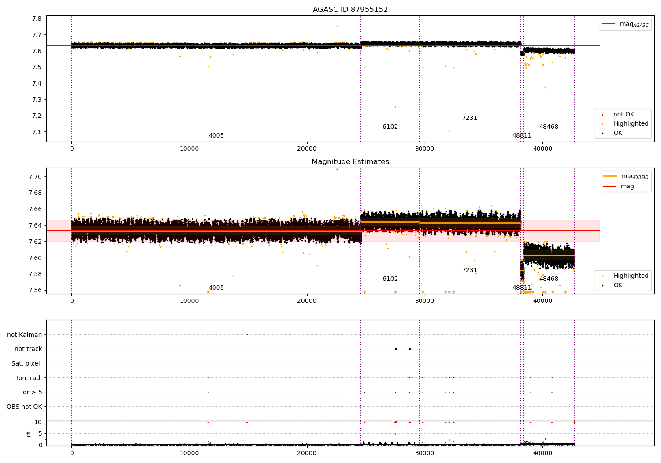Click the 'Sat. pixel.' row label
This screenshot has width=661, height=463.
click(27, 363)
